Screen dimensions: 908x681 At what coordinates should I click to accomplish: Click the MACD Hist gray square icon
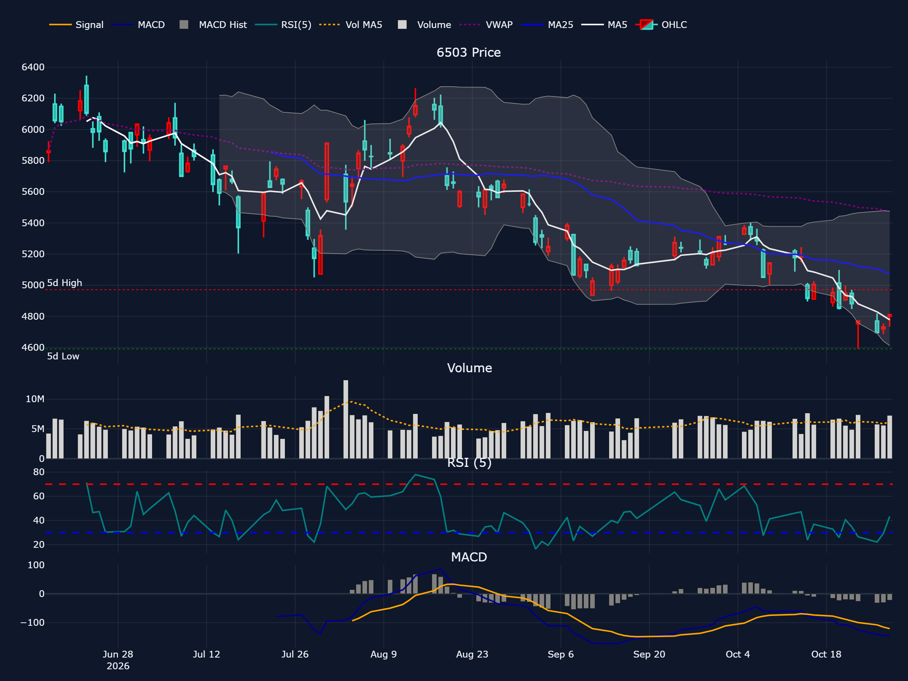pos(184,25)
